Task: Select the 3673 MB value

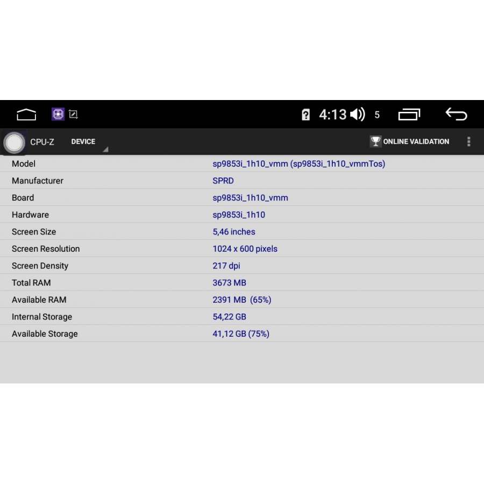Action: point(229,283)
